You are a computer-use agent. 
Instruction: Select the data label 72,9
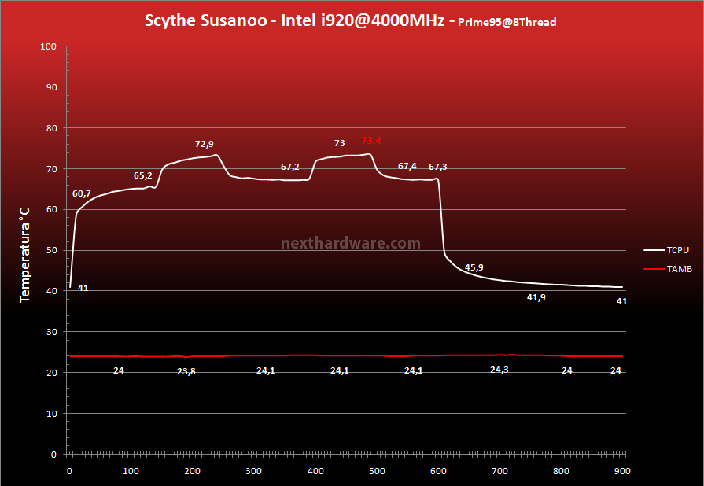point(205,144)
